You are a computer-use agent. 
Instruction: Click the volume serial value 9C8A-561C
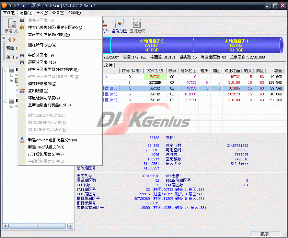(150, 176)
